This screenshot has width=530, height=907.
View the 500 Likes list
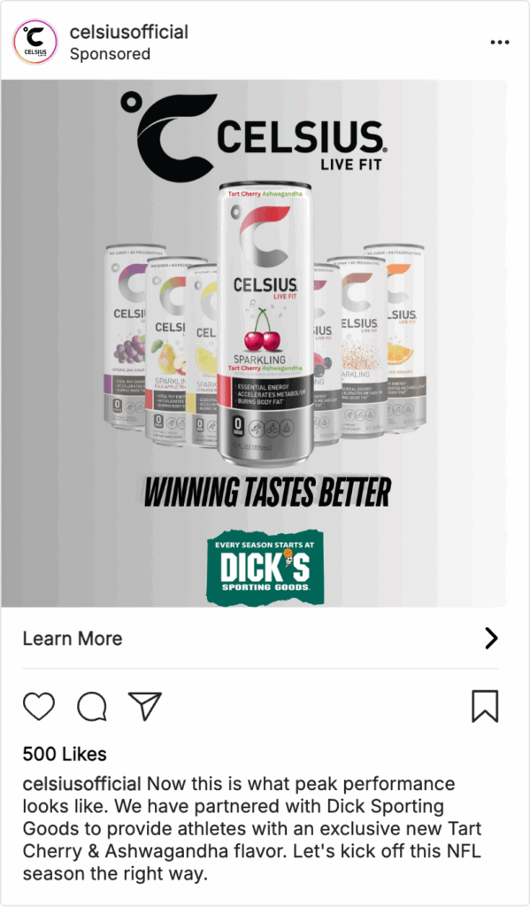tap(65, 754)
